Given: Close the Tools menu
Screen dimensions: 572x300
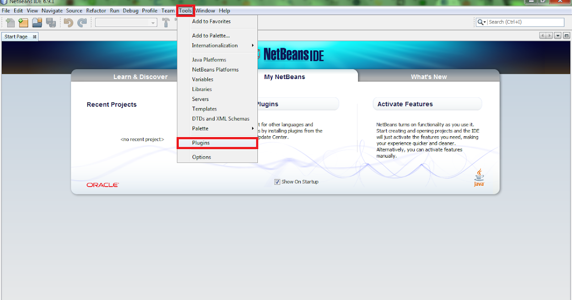Looking at the screenshot, I should (x=185, y=10).
